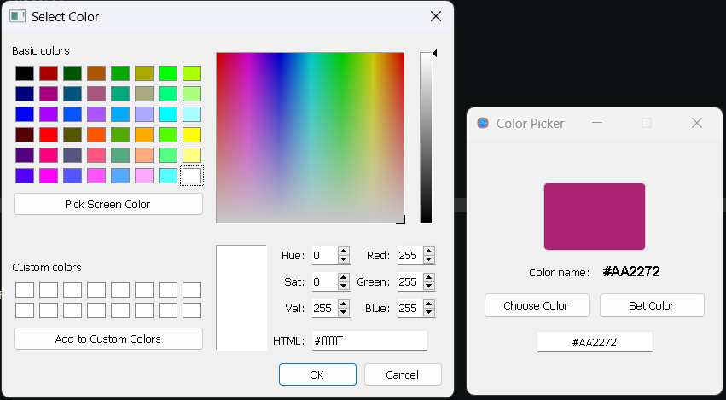726x400 pixels.
Task: Decrease the Red value with down arrow
Action: click(429, 260)
